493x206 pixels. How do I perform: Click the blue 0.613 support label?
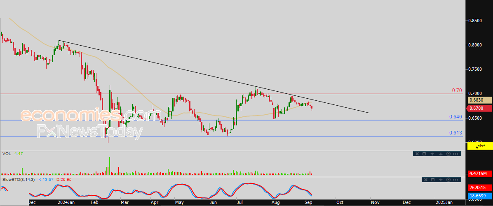pos(455,133)
